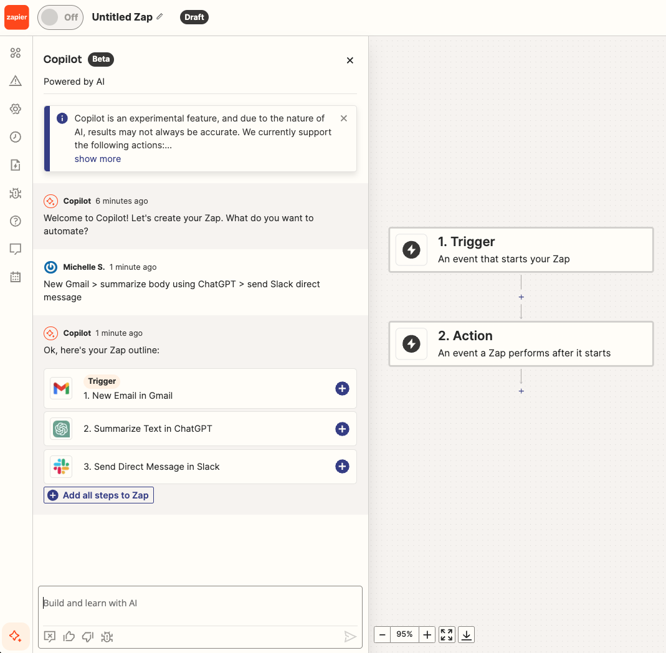Open the help question mark icon in the sidebar
The image size is (666, 653).
[16, 221]
